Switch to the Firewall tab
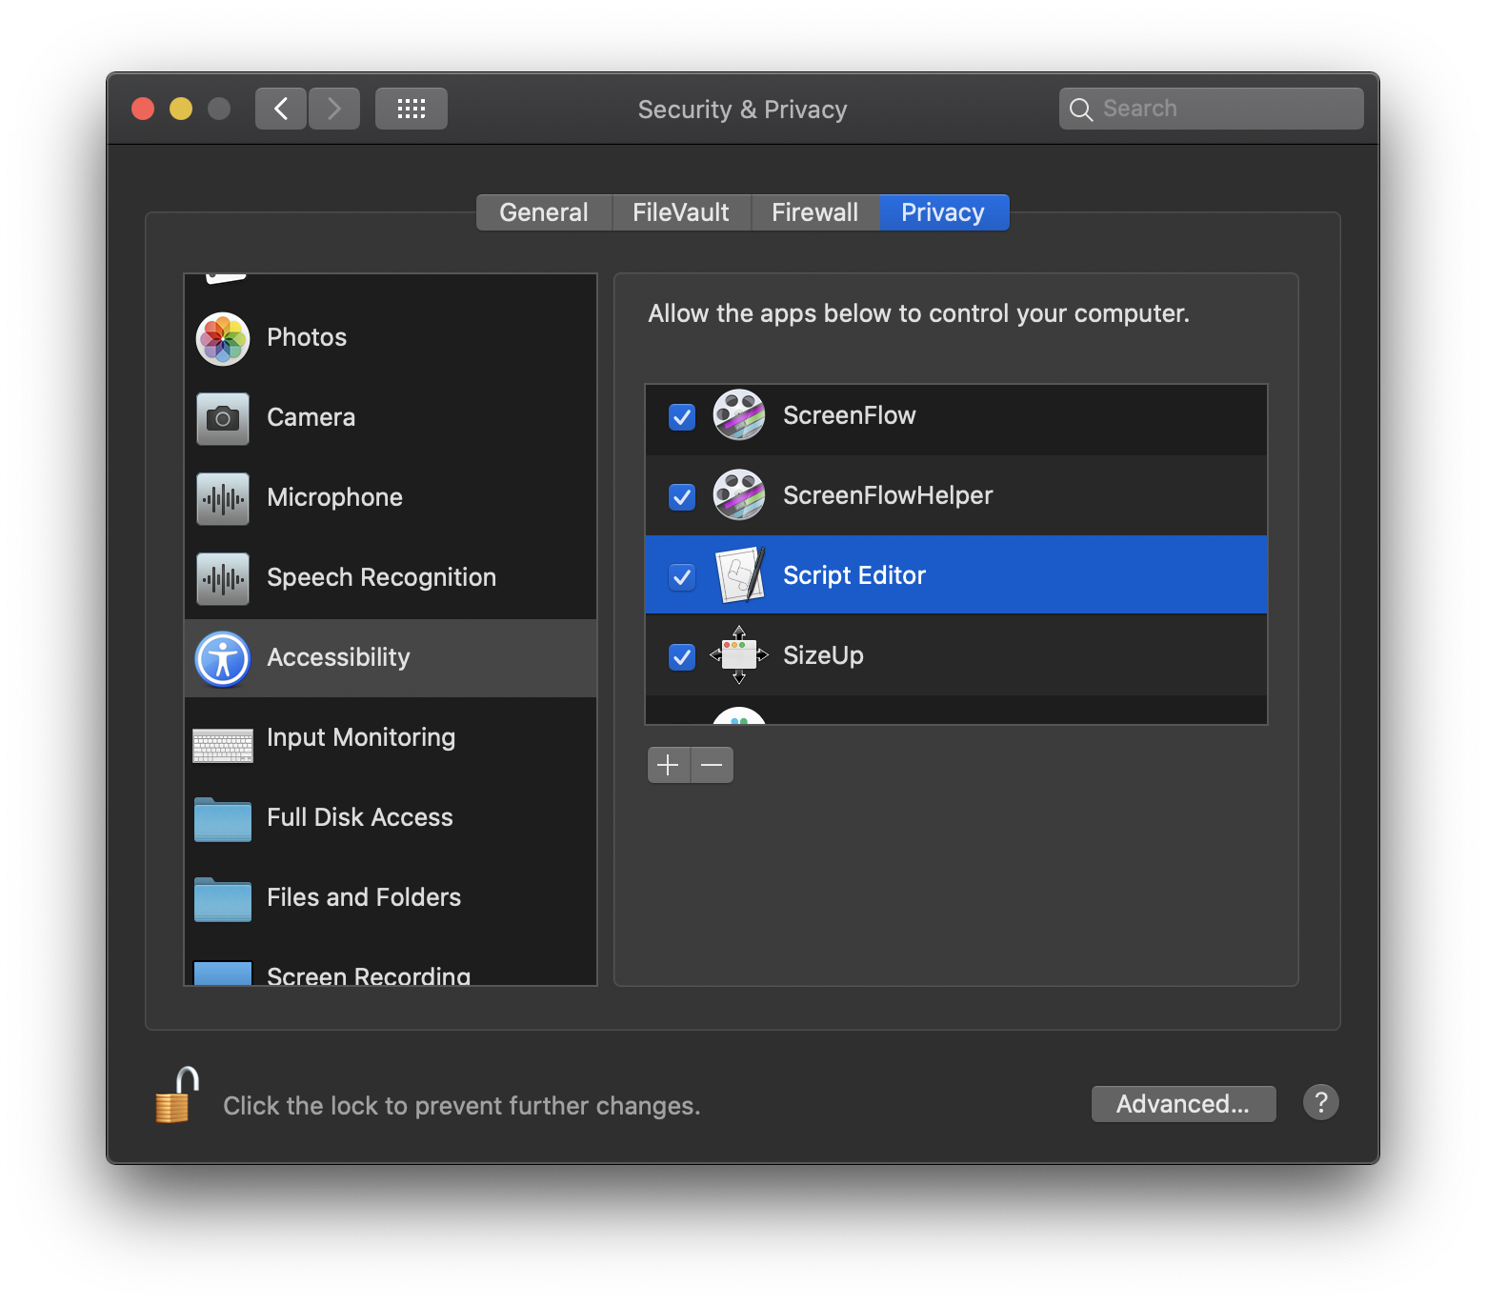Viewport: 1486px width, 1305px height. coord(815,212)
